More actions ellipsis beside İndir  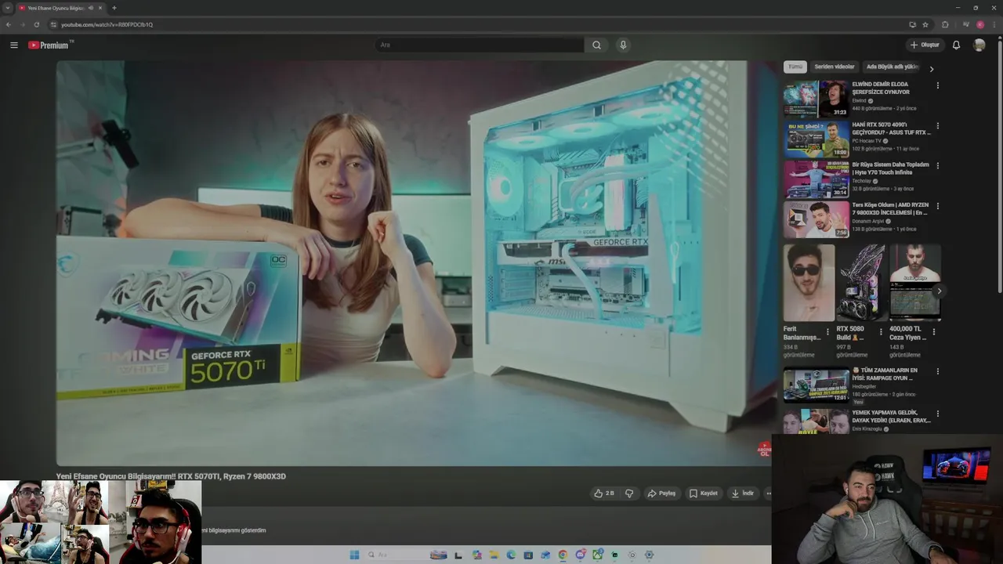[768, 493]
